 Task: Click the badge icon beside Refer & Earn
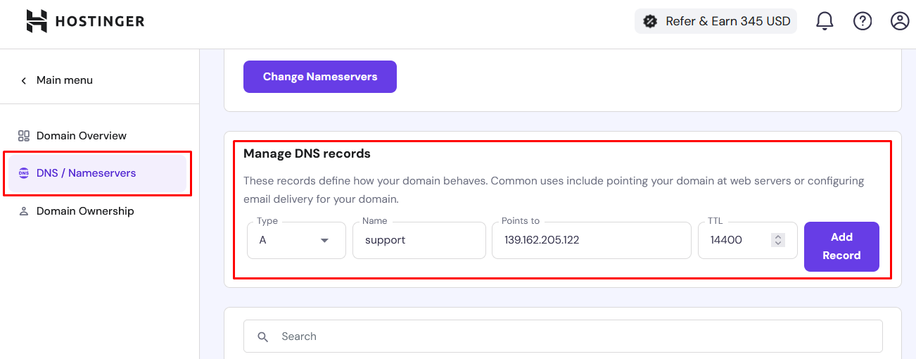pos(651,21)
